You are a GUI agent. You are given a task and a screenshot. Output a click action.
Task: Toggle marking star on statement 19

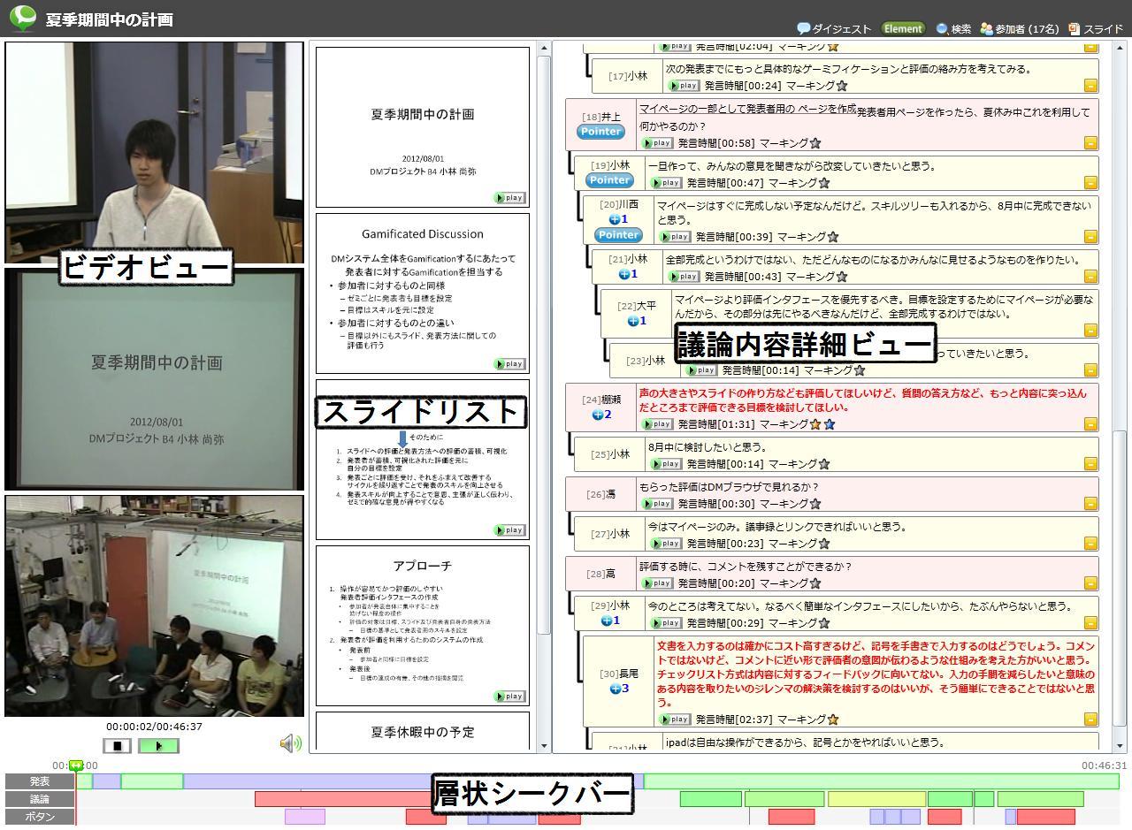(x=824, y=183)
